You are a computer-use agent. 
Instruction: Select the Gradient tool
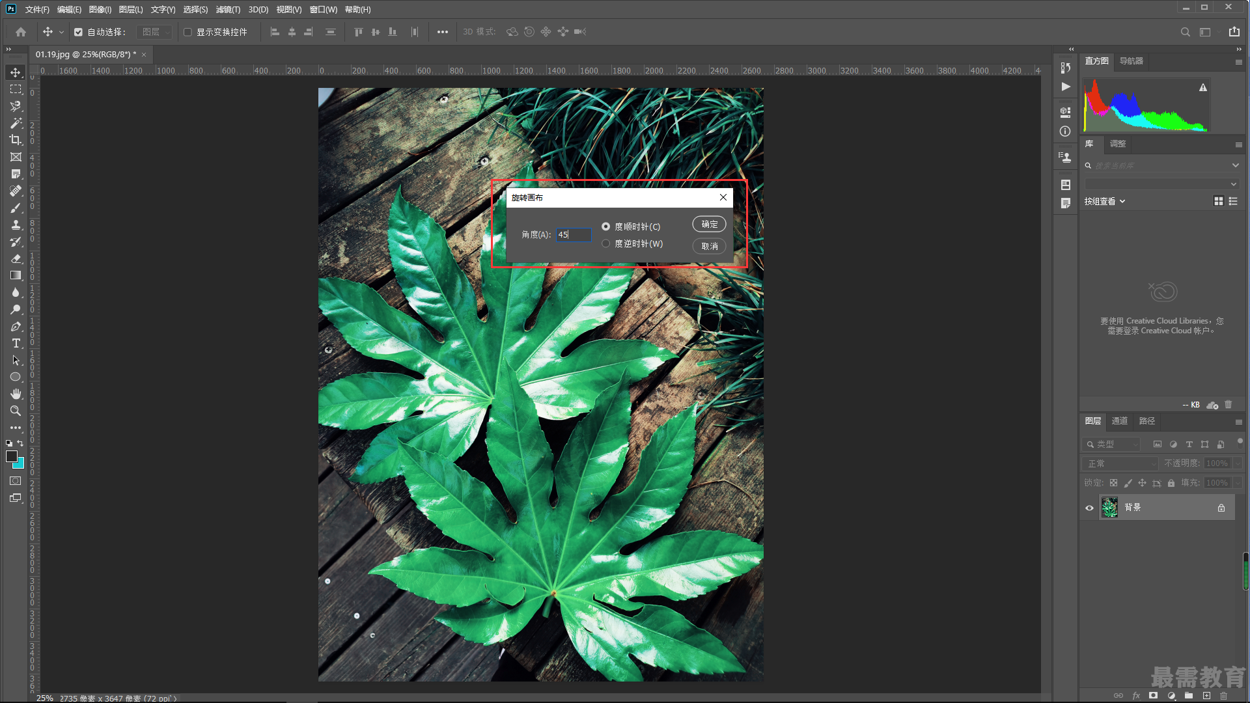point(16,275)
